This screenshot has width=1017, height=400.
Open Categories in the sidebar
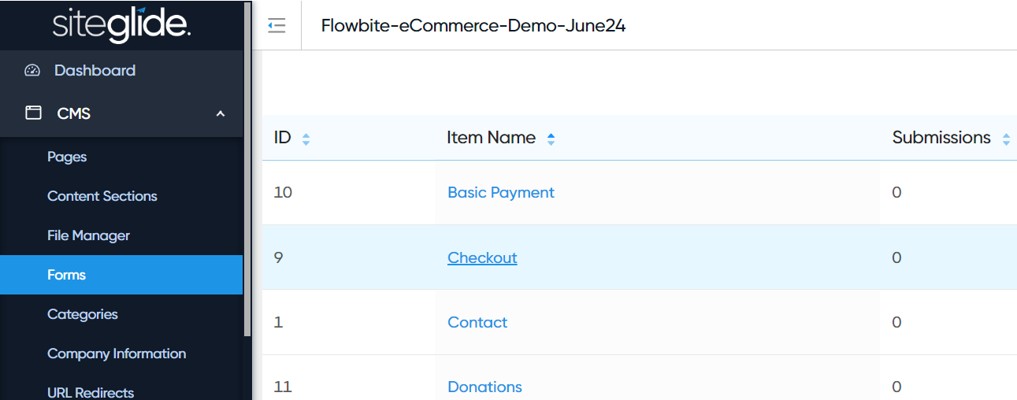pyautogui.click(x=83, y=314)
